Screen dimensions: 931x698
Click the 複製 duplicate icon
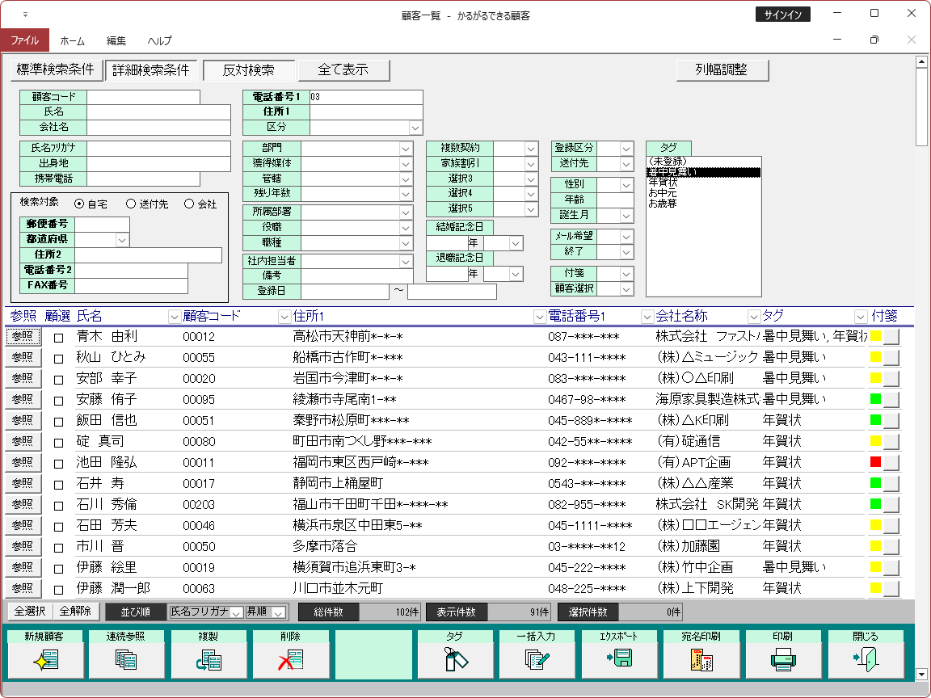click(x=209, y=660)
